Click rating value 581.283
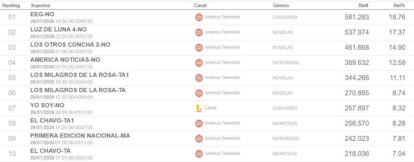Screen dimensions: 414x162 [357, 17]
